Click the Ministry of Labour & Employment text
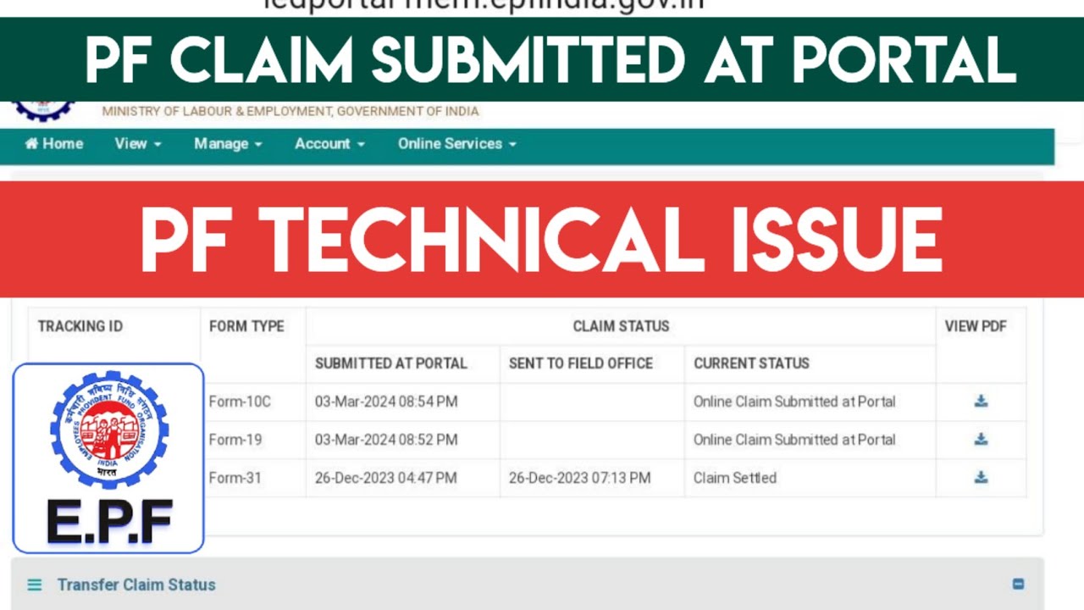The height and width of the screenshot is (610, 1084). [x=290, y=111]
